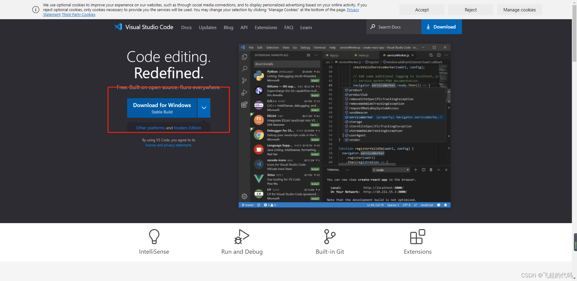
Task: Click settings gear in hero screenshot activity bar
Action: (x=244, y=196)
